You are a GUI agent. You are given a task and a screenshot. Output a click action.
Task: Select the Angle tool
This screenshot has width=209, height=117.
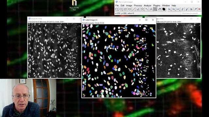pyautogui.click(x=138, y=9)
